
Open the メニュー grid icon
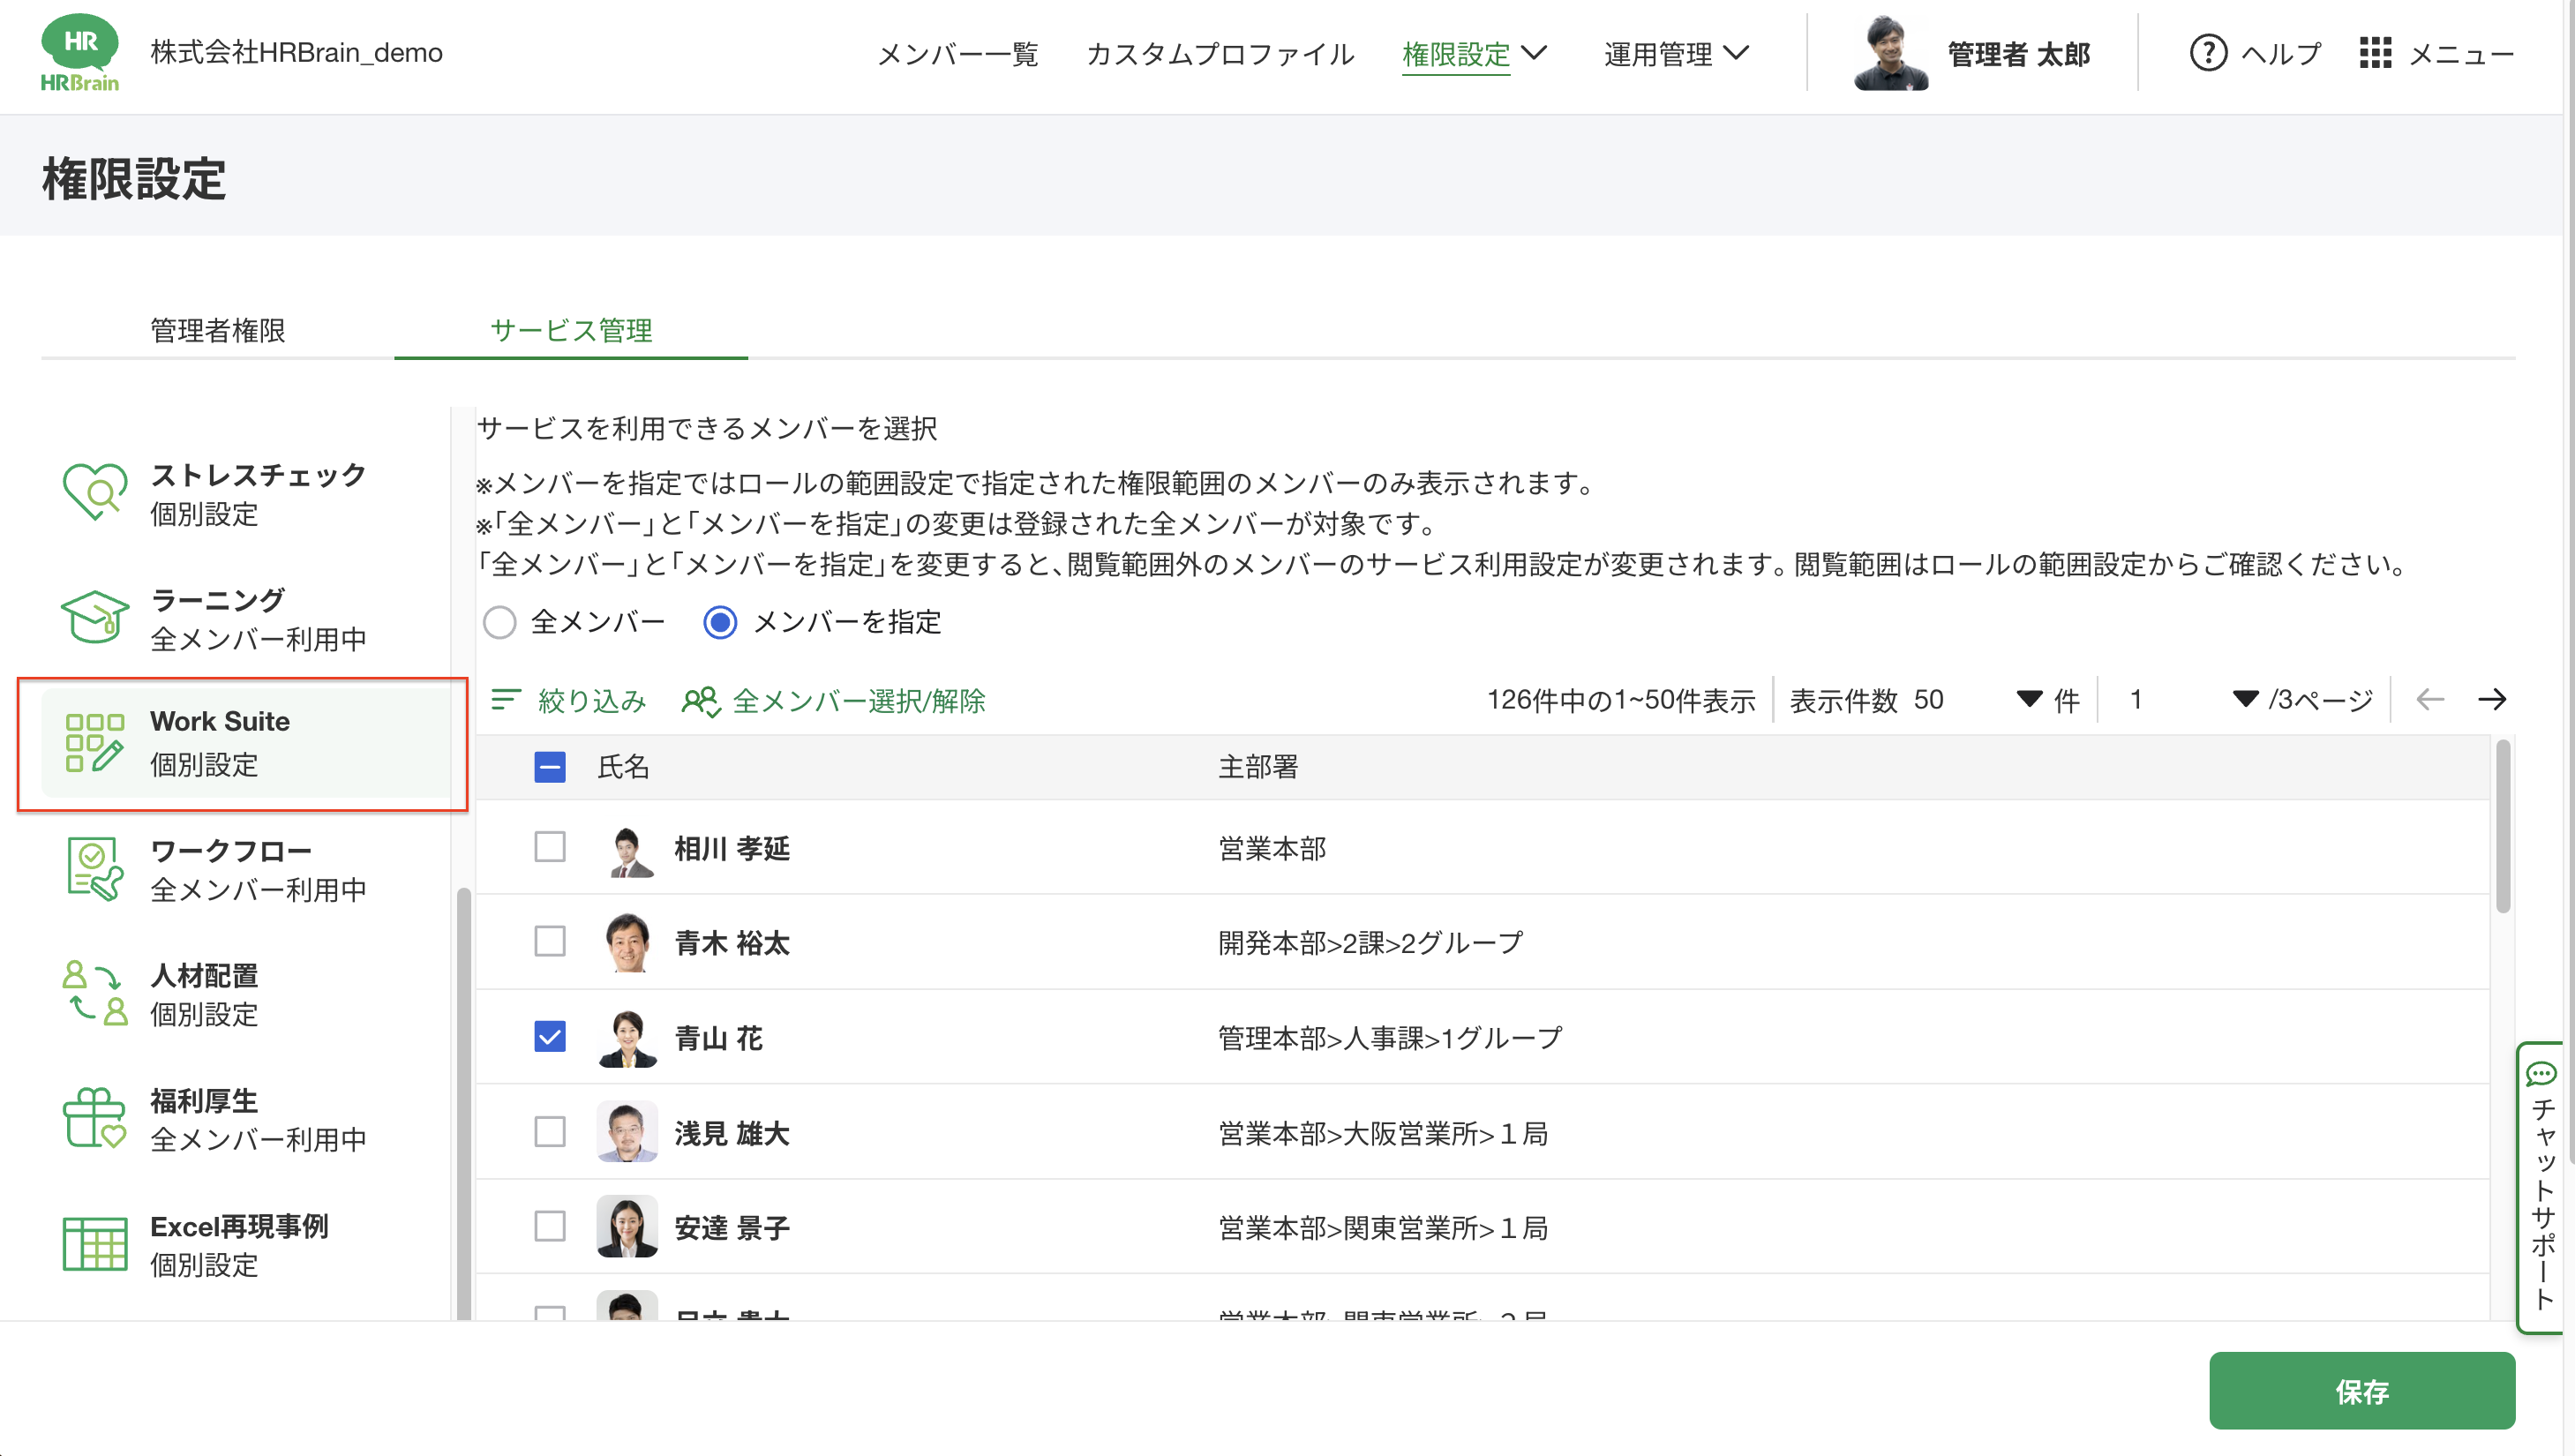[x=2375, y=53]
